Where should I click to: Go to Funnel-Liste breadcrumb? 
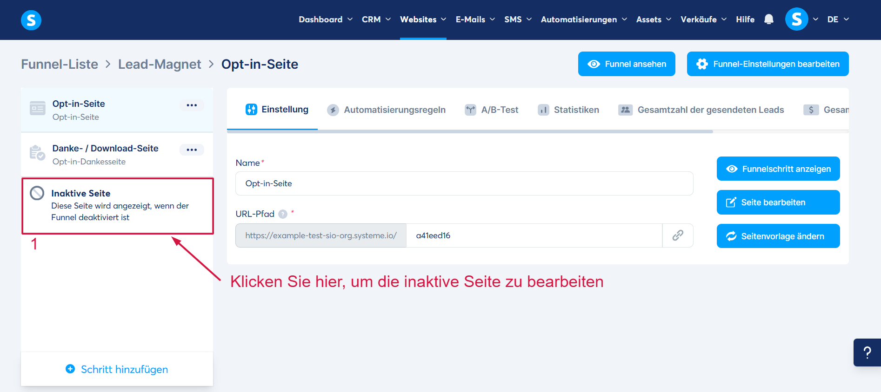(x=60, y=64)
